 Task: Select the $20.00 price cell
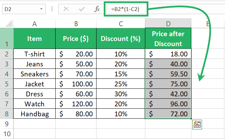(x=76, y=54)
